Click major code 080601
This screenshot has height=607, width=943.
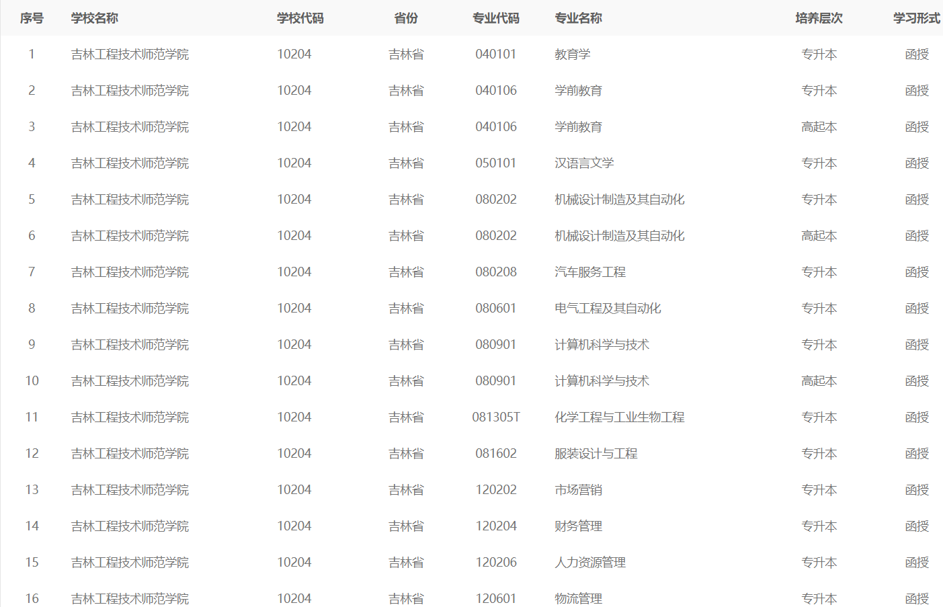click(496, 309)
